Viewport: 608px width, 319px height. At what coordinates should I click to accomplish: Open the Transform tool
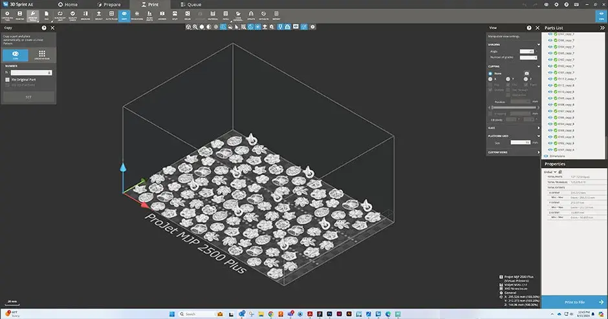tap(137, 15)
